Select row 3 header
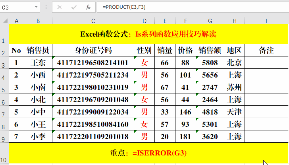Viewport: 289px width, 165px height. point(4,62)
